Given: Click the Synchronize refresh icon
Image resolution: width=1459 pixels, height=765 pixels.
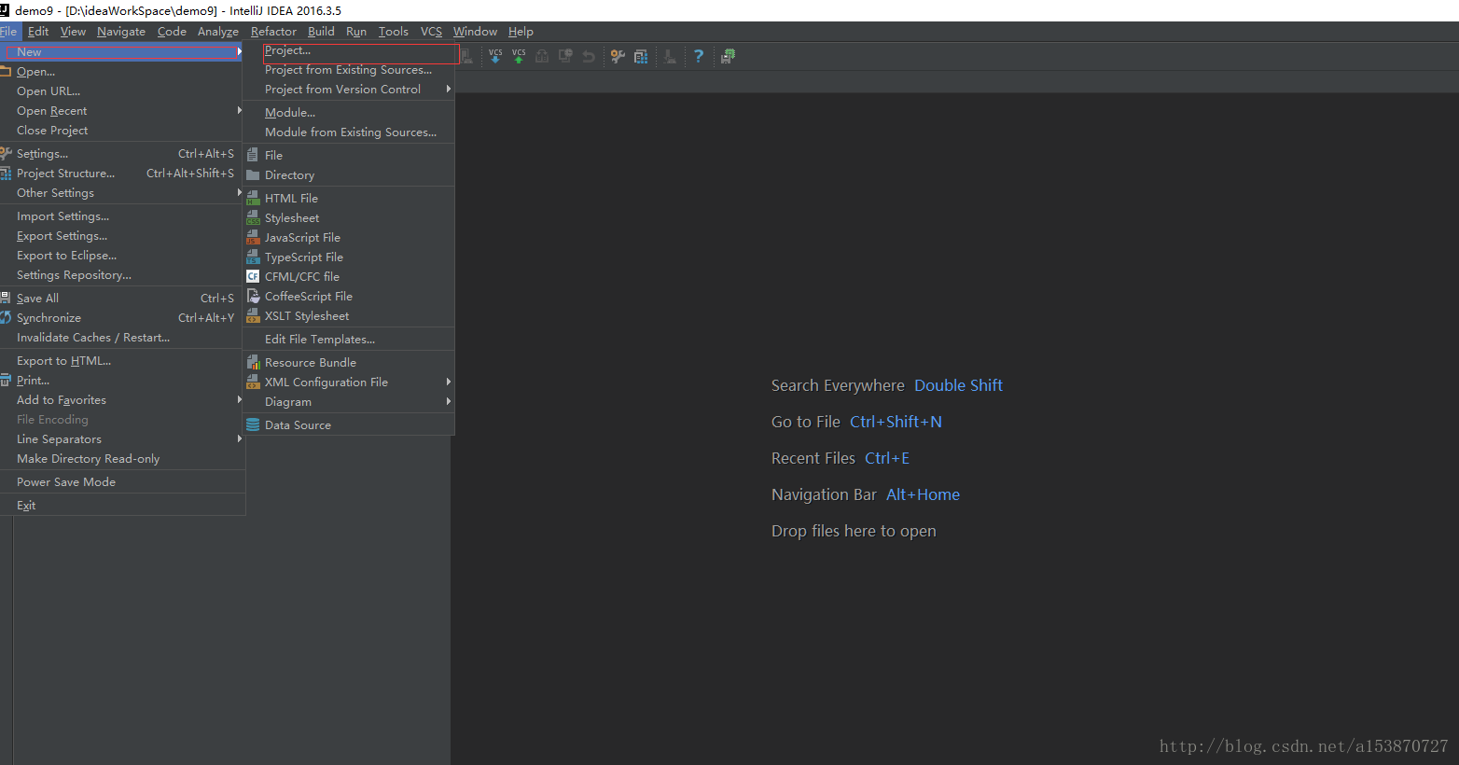Looking at the screenshot, I should (6, 317).
